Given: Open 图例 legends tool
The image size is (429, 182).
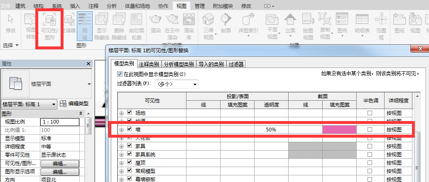Looking at the screenshot, I should [x=342, y=25].
